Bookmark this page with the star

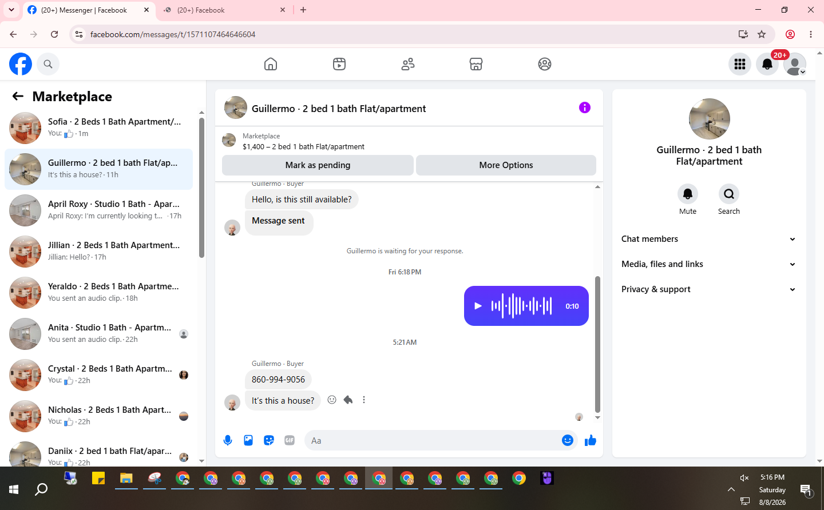point(762,34)
